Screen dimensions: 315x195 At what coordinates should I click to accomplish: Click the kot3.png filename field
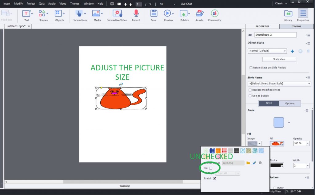(x=233, y=163)
